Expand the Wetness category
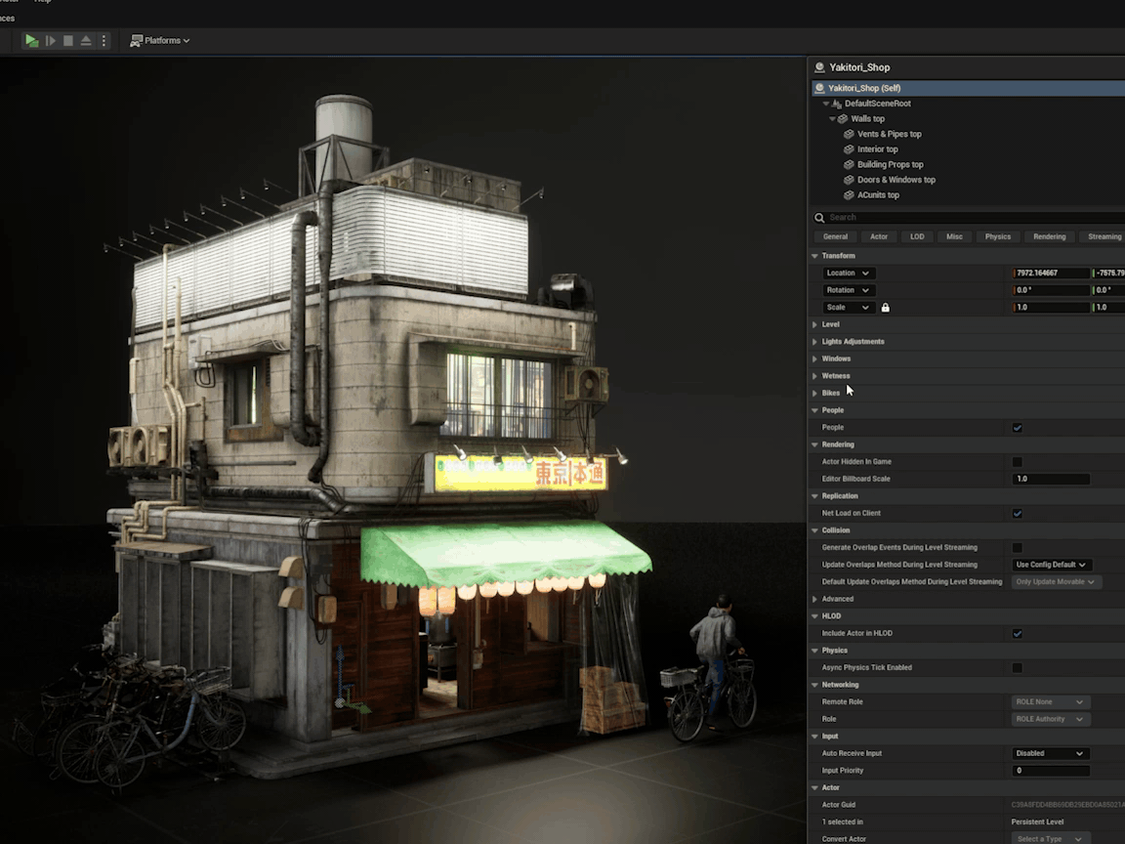The image size is (1125, 844). (835, 376)
